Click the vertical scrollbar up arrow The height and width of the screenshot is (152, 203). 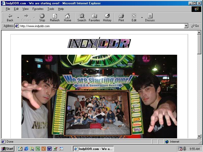199,32
